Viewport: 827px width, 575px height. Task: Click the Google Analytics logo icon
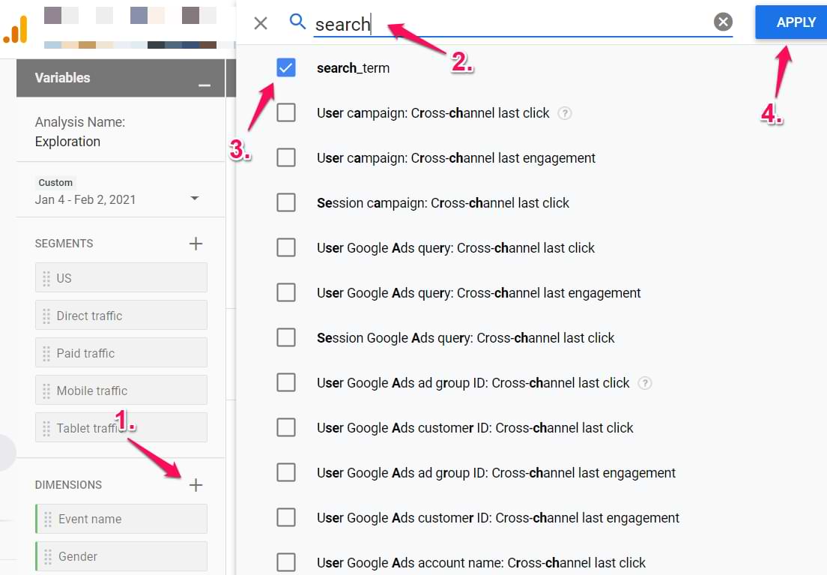click(15, 29)
